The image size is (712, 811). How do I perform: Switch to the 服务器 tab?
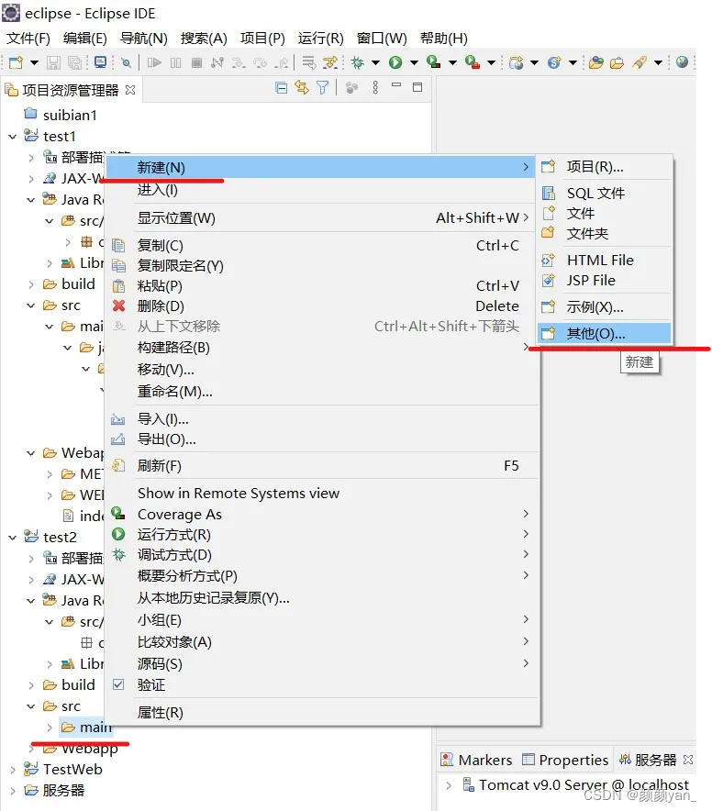[x=648, y=760]
